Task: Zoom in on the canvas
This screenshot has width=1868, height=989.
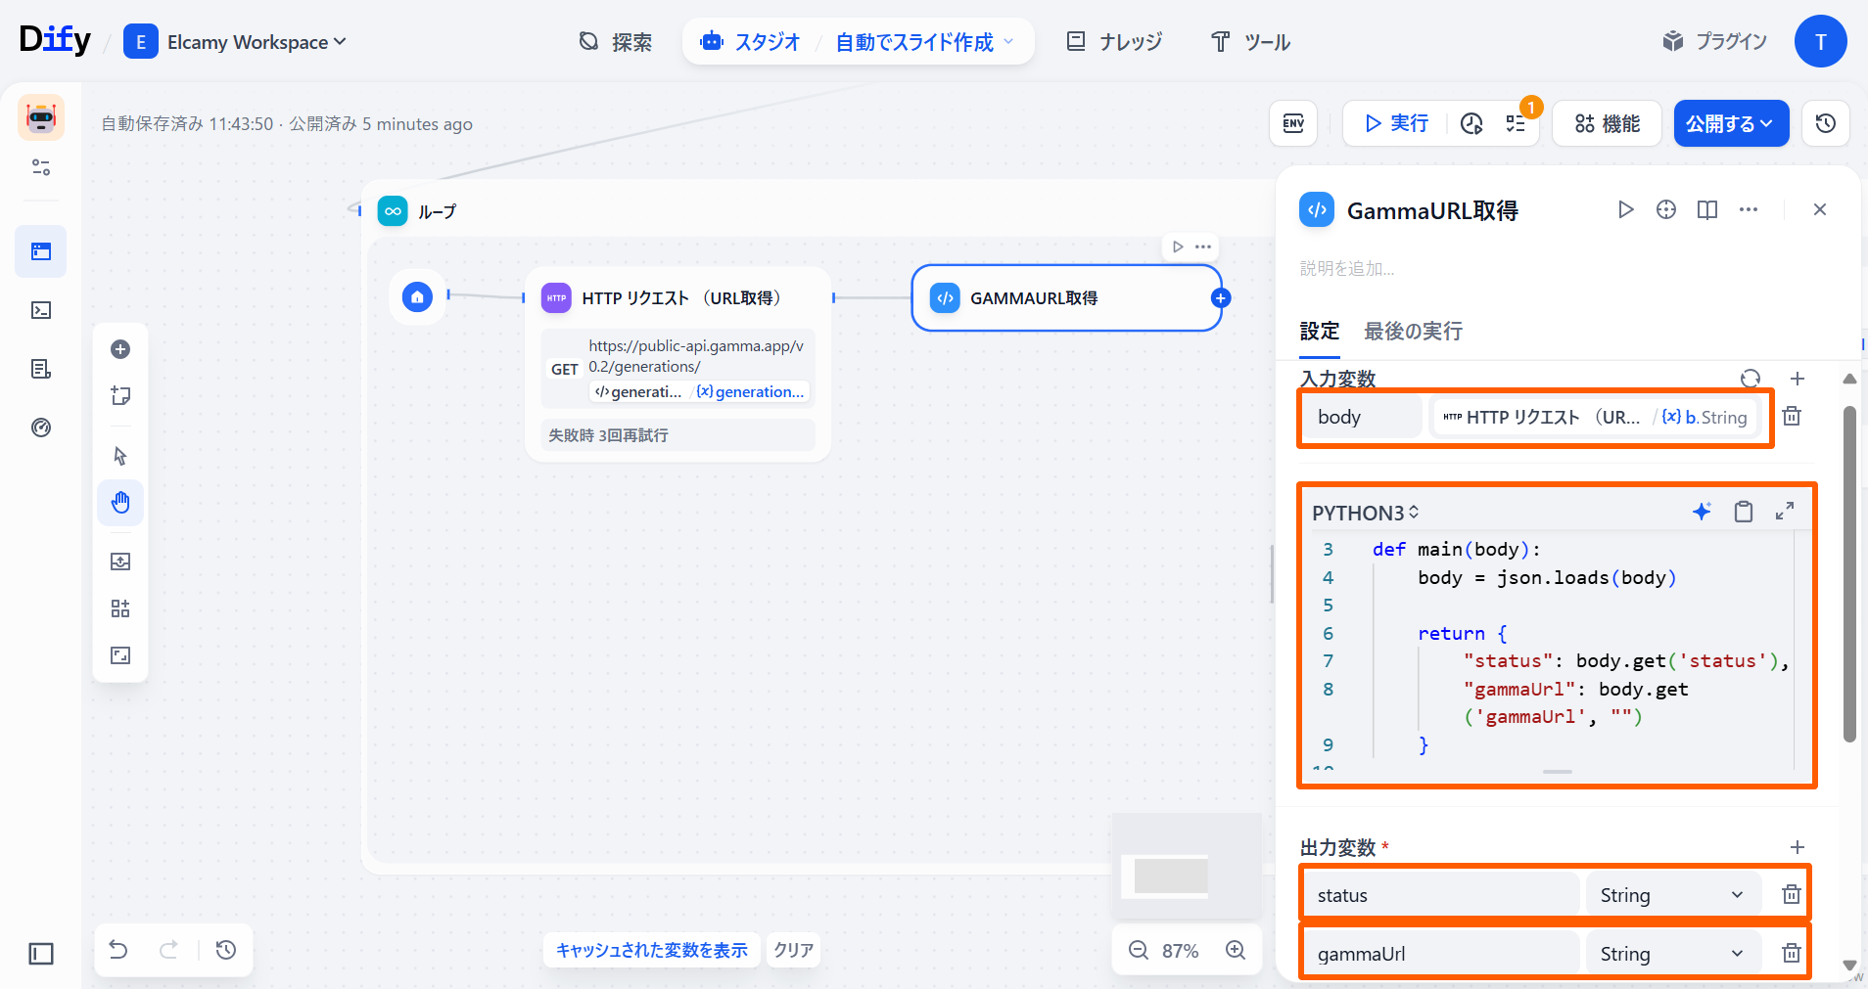Action: (x=1236, y=950)
